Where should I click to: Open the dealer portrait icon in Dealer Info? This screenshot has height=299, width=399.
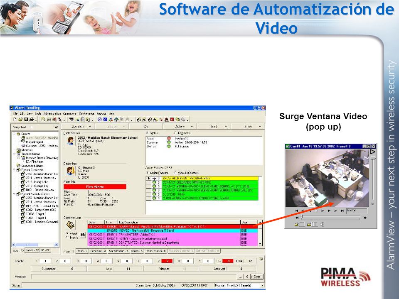tap(70, 171)
